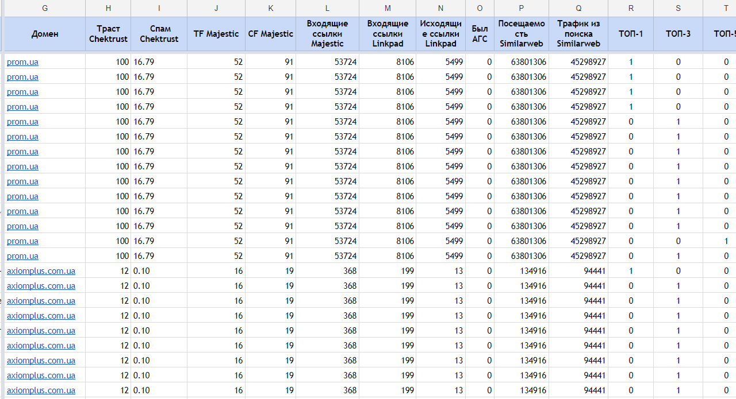Viewport: 736px width, 399px height.
Task: Select column P by its letter header
Action: pos(521,8)
